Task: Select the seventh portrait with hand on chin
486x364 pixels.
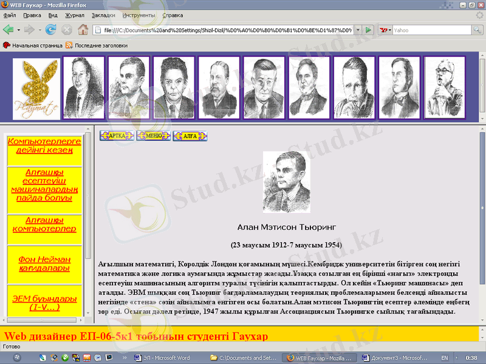Action: [x=354, y=87]
